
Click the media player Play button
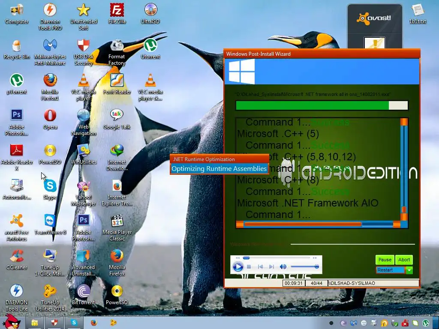pos(238,266)
